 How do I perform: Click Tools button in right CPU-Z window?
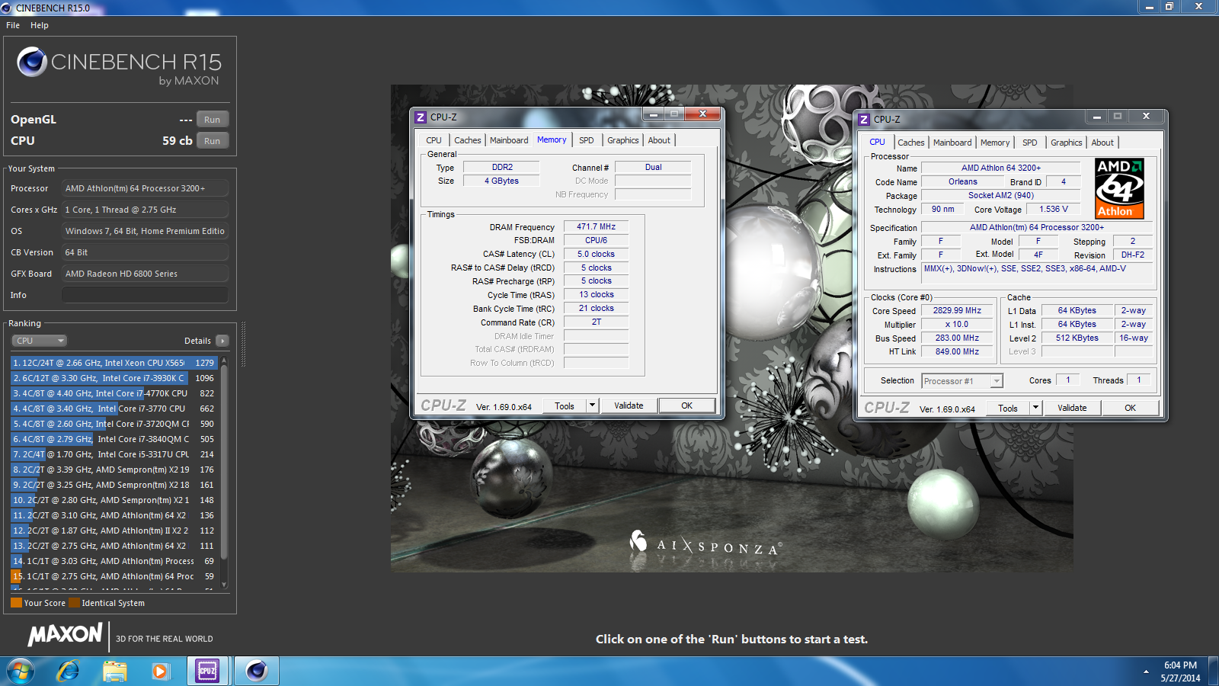[1008, 408]
